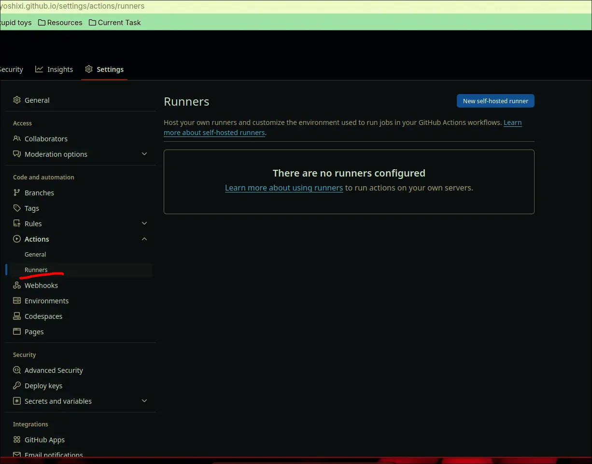Switch to the Insights tab
The height and width of the screenshot is (464, 592).
point(54,69)
